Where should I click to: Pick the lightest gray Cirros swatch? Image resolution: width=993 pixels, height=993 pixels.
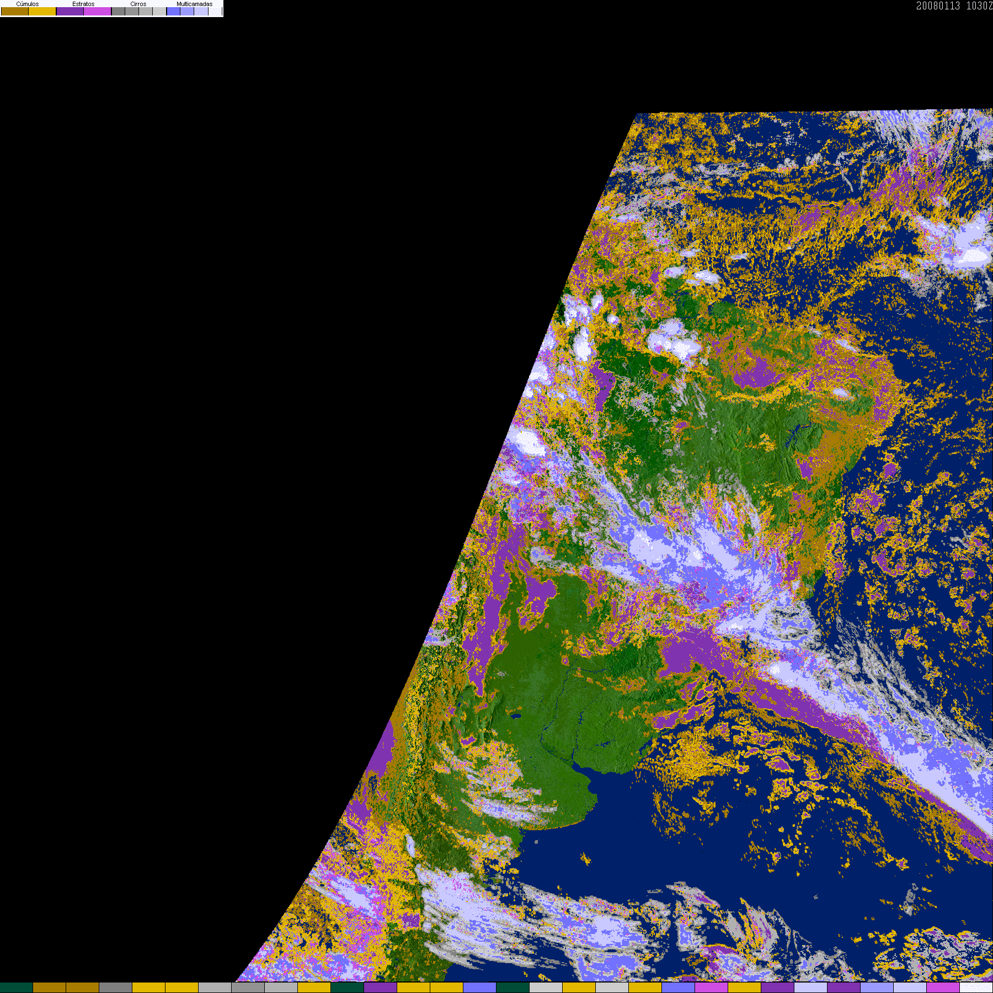[159, 11]
